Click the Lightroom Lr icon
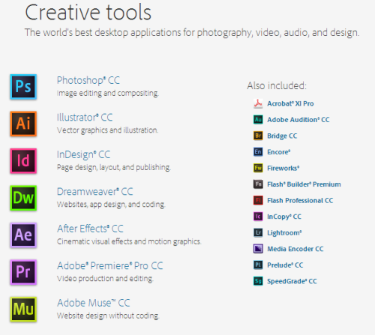 [x=258, y=232]
